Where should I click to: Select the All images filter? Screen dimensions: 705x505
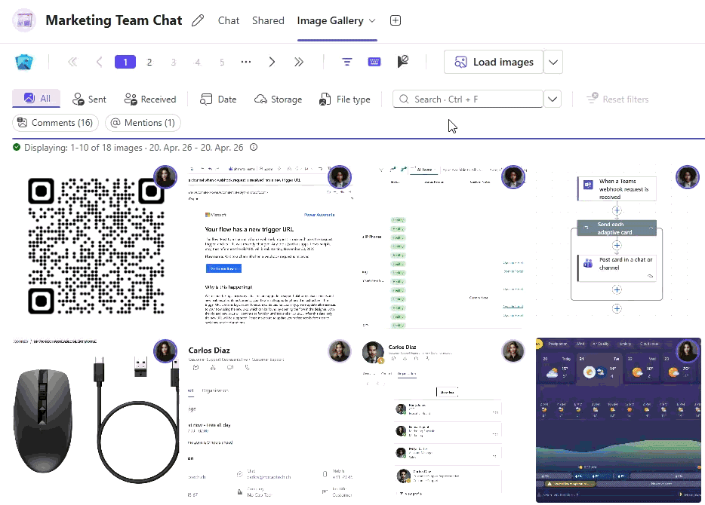tap(36, 98)
